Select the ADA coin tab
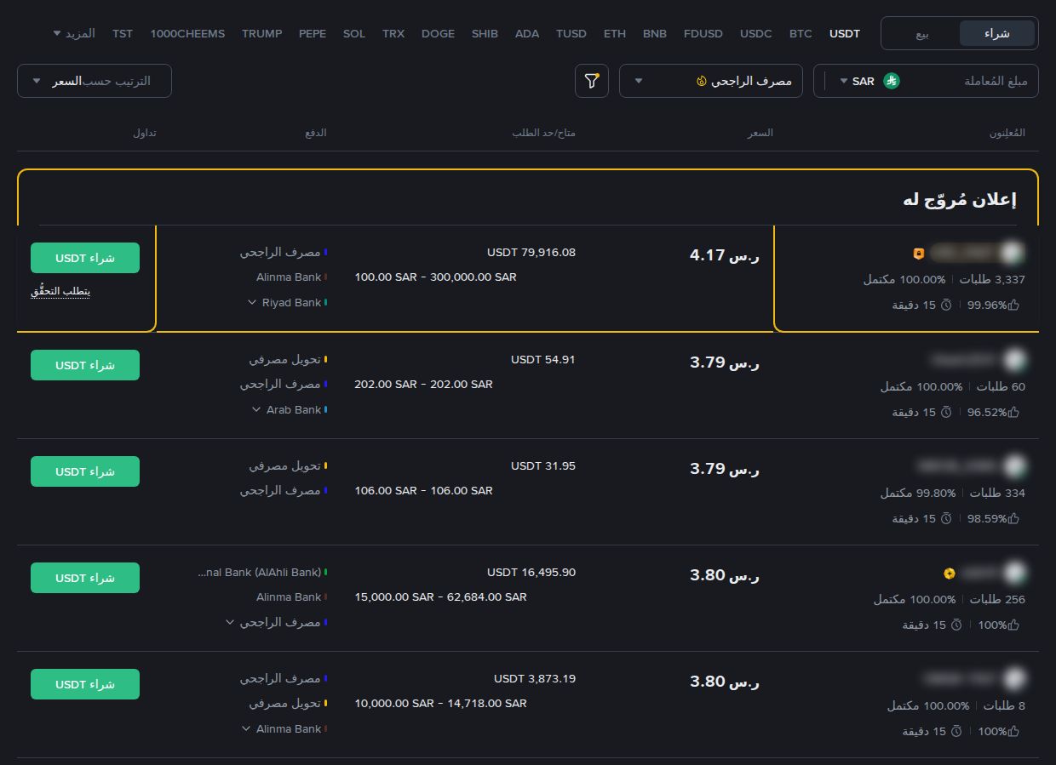 click(527, 34)
